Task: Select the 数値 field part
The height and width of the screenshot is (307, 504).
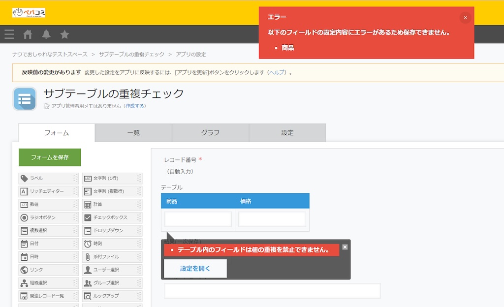Action: [x=49, y=205]
